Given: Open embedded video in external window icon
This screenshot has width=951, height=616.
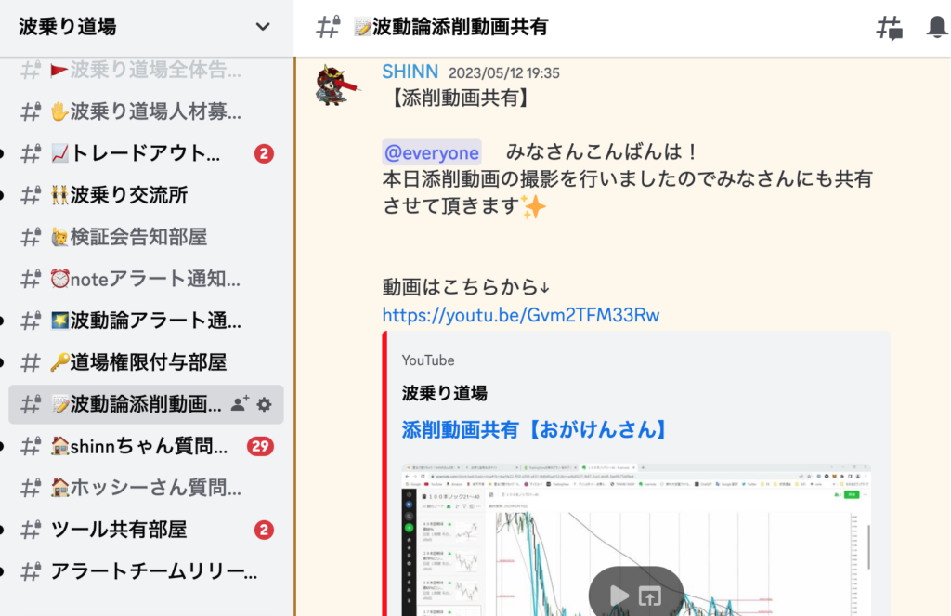Looking at the screenshot, I should (x=650, y=597).
